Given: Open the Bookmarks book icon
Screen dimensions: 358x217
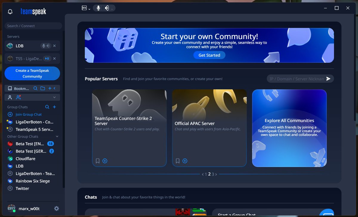Looking at the screenshot, I should (10, 88).
